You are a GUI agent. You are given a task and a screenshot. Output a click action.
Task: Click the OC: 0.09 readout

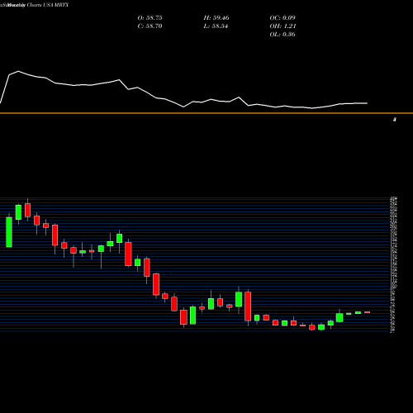(282, 18)
